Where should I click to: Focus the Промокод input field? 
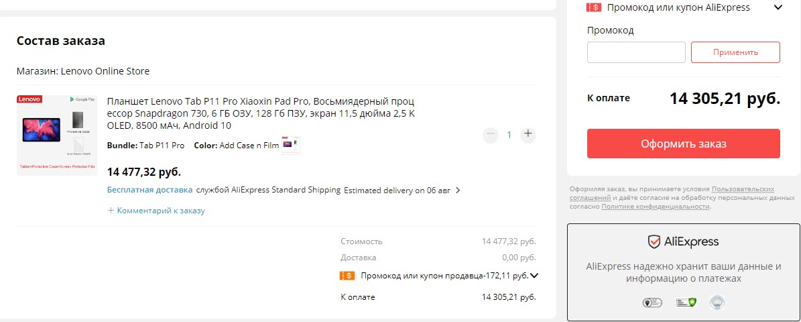(x=636, y=52)
